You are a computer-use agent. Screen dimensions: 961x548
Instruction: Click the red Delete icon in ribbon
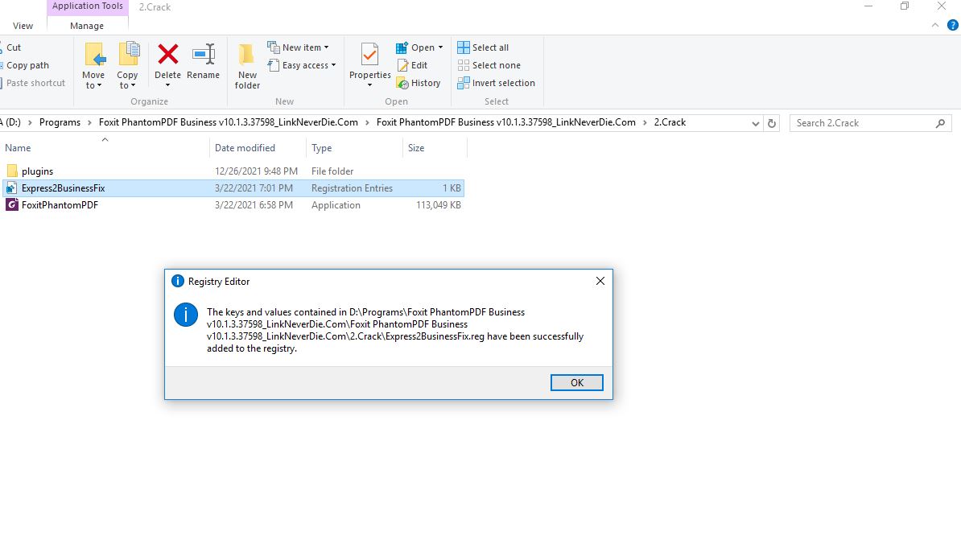167,56
